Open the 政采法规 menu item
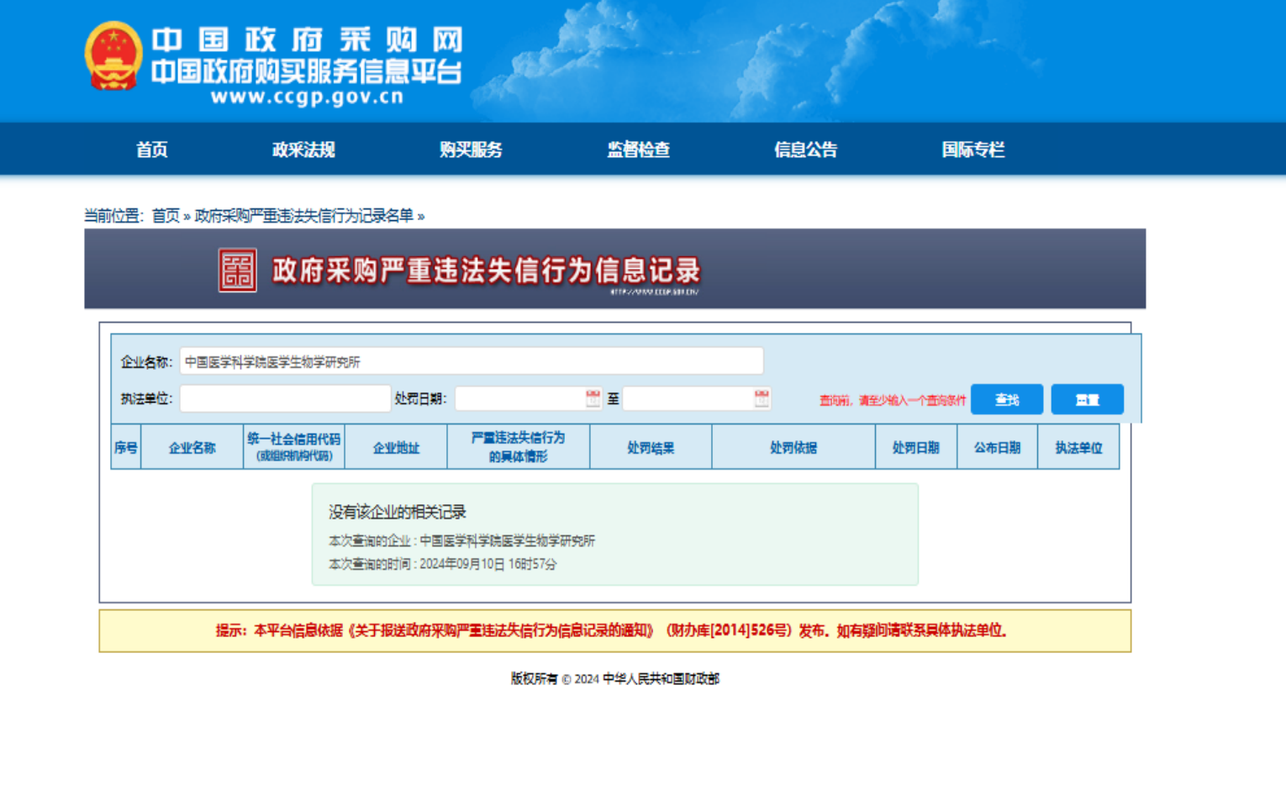Image resolution: width=1286 pixels, height=811 pixels. 303,150
